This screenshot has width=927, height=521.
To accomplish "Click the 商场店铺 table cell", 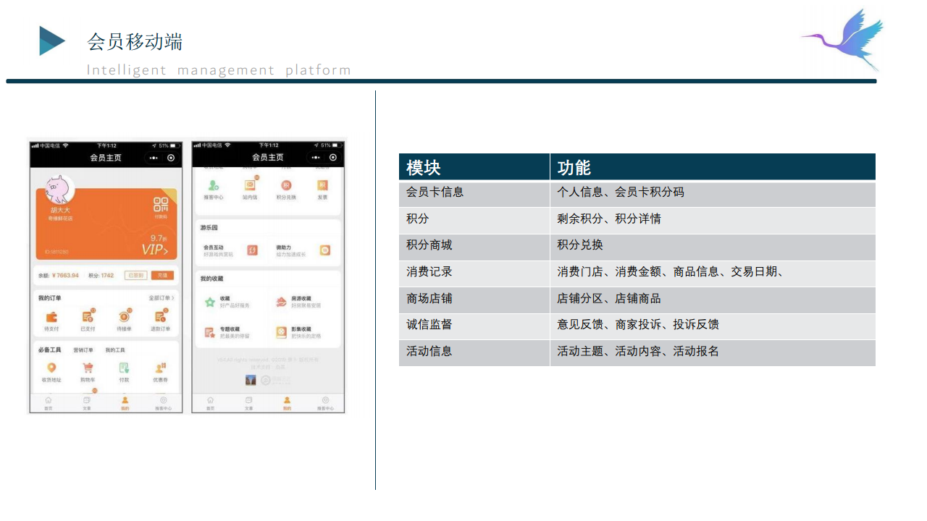I will click(x=474, y=299).
